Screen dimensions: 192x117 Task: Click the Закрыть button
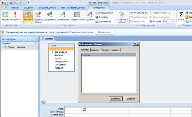click(x=131, y=99)
